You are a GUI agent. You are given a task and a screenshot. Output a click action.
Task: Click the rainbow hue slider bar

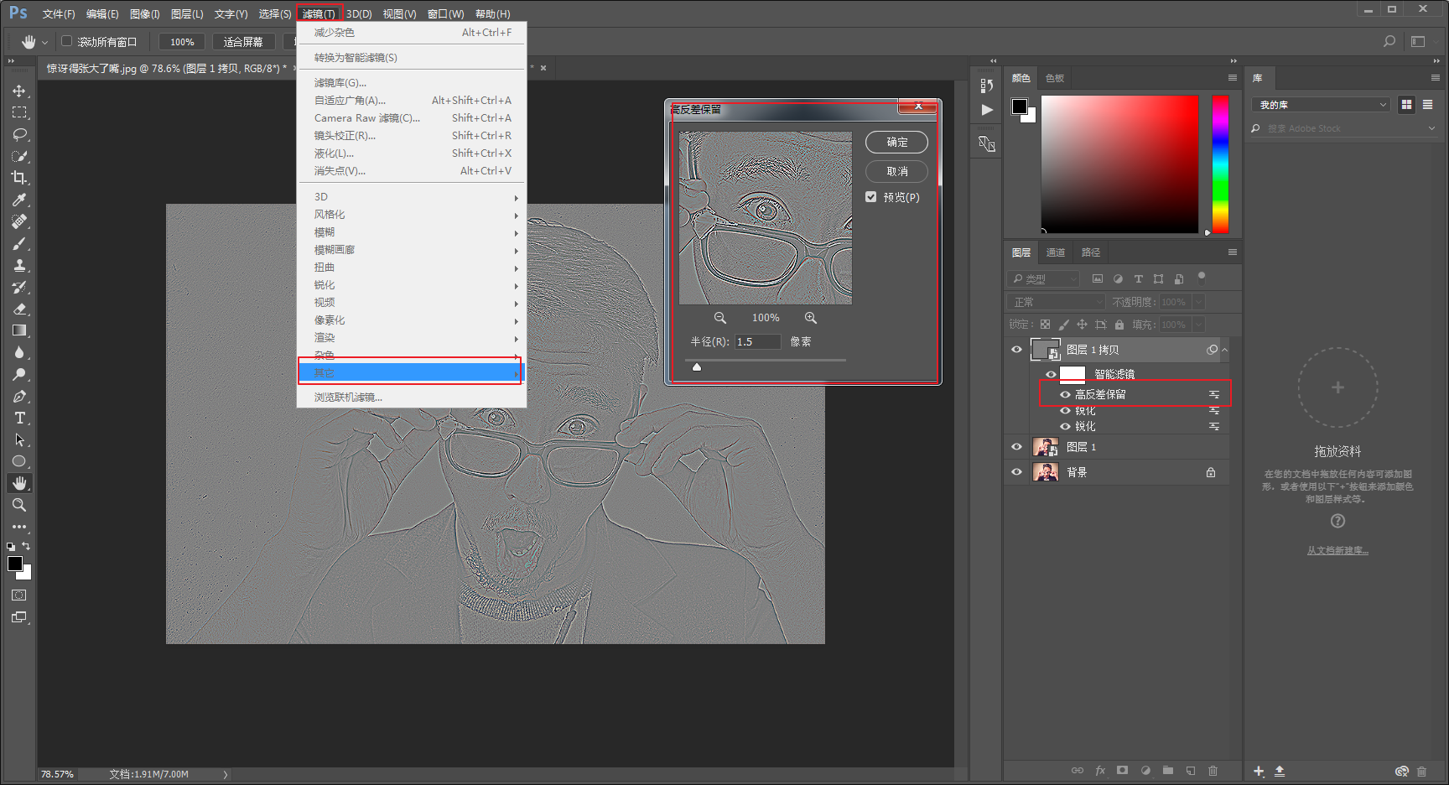[1220, 164]
